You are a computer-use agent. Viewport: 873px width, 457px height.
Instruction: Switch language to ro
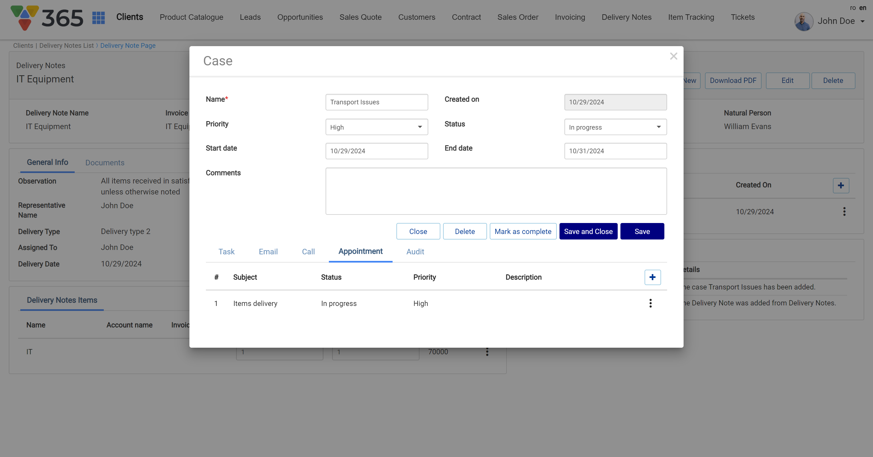853,8
